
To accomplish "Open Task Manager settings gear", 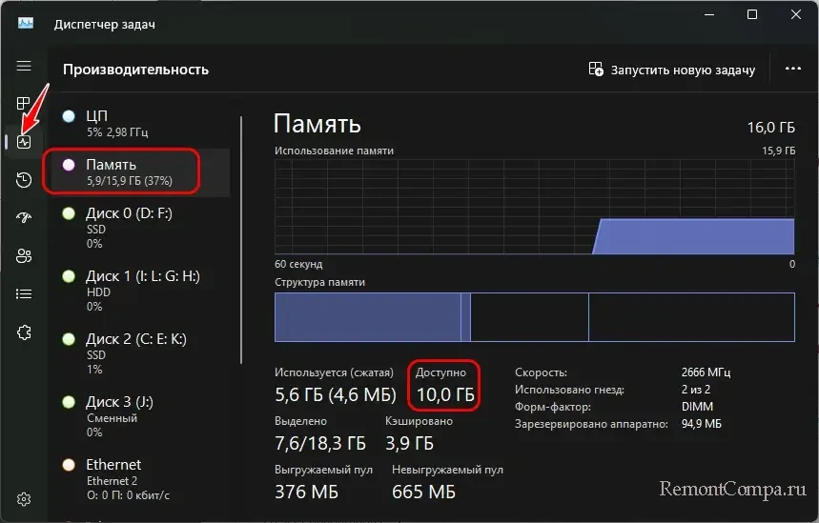I will pos(24,499).
